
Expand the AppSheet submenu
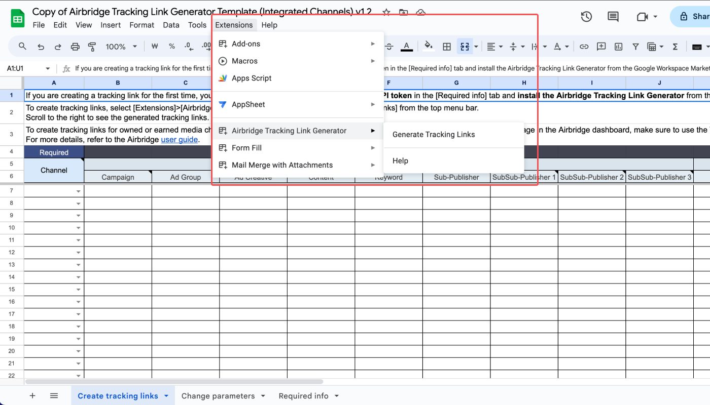pos(298,105)
